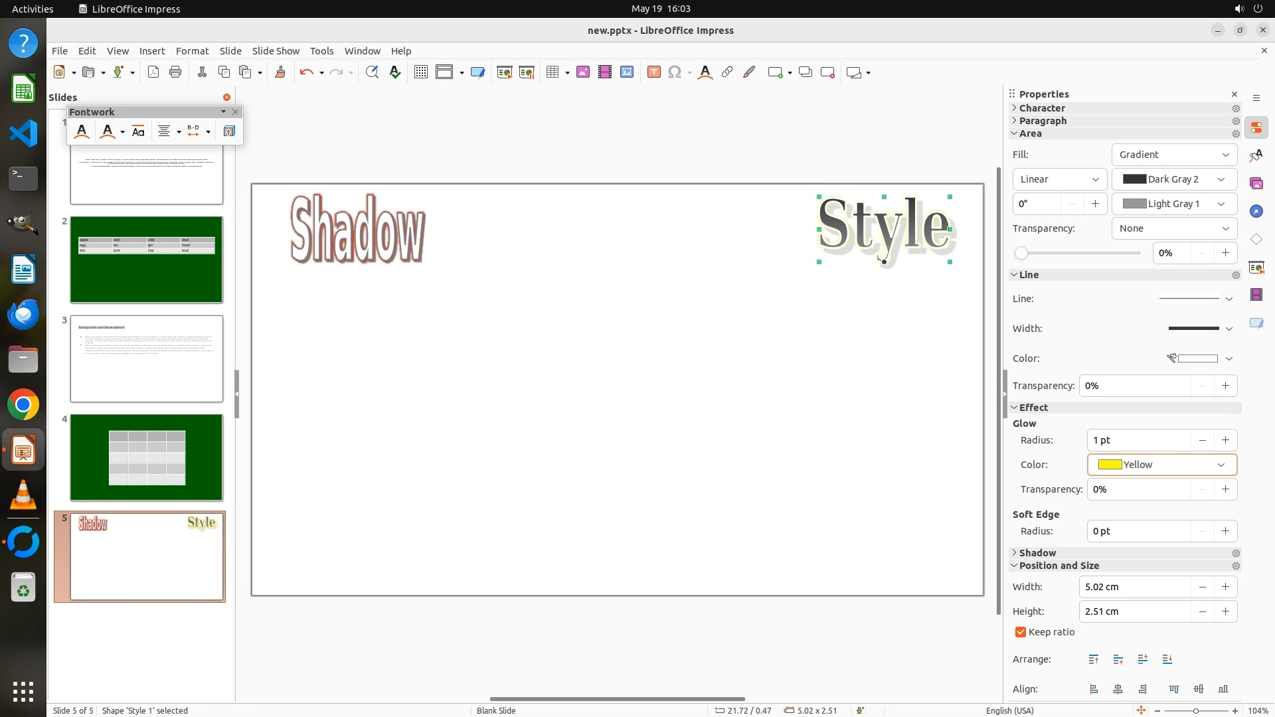The image size is (1275, 717).
Task: Collapse the Area section
Action: point(1030,133)
